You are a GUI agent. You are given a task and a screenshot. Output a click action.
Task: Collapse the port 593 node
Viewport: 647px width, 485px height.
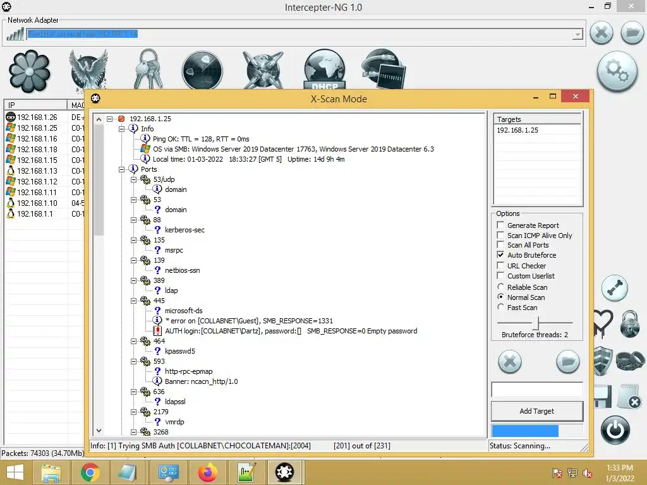click(x=134, y=362)
